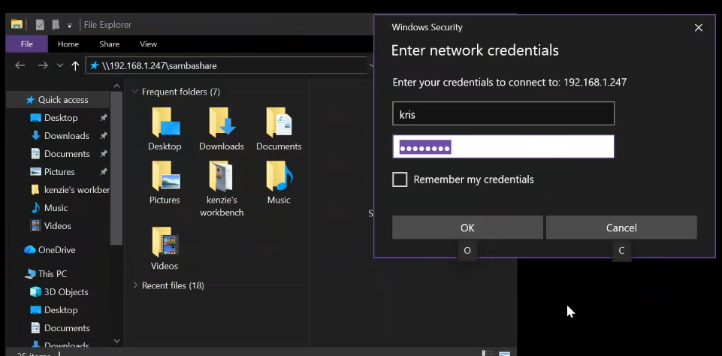Open the Documents folder in Frequent folders
722x356 pixels.
point(279,124)
